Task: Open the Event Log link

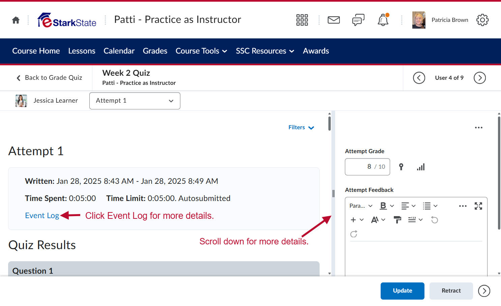Action: [42, 215]
